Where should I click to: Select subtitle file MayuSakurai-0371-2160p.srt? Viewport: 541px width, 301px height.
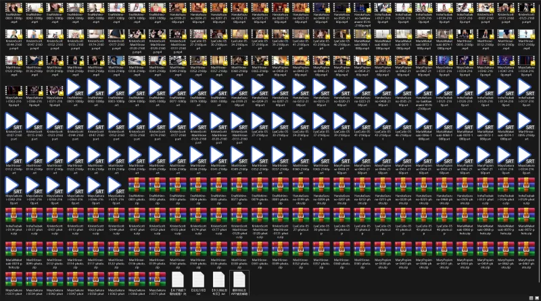[x=116, y=191]
